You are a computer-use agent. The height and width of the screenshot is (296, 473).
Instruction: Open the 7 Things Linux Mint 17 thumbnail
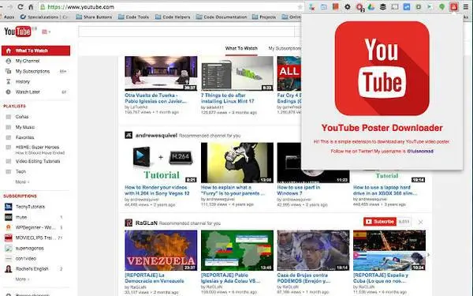(x=237, y=73)
